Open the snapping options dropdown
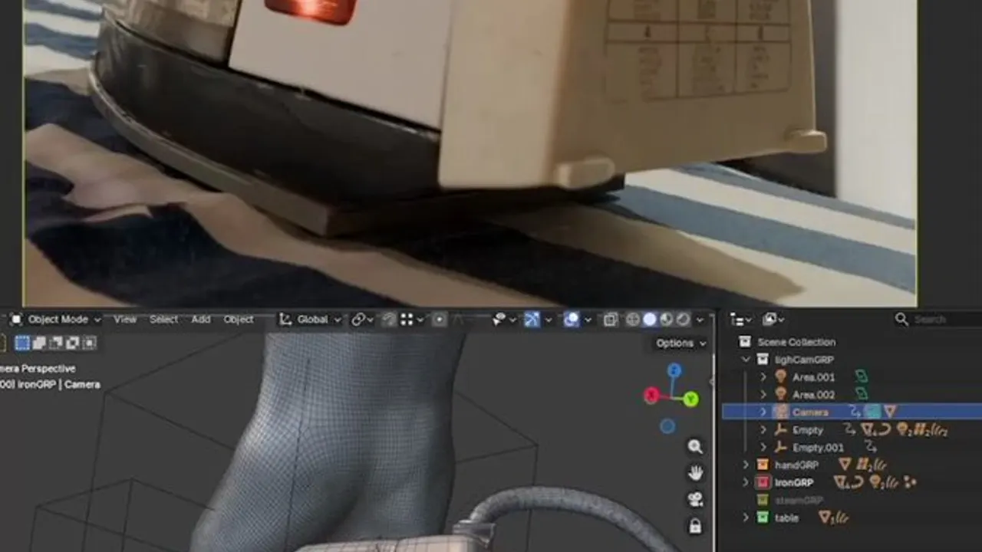 click(x=412, y=320)
